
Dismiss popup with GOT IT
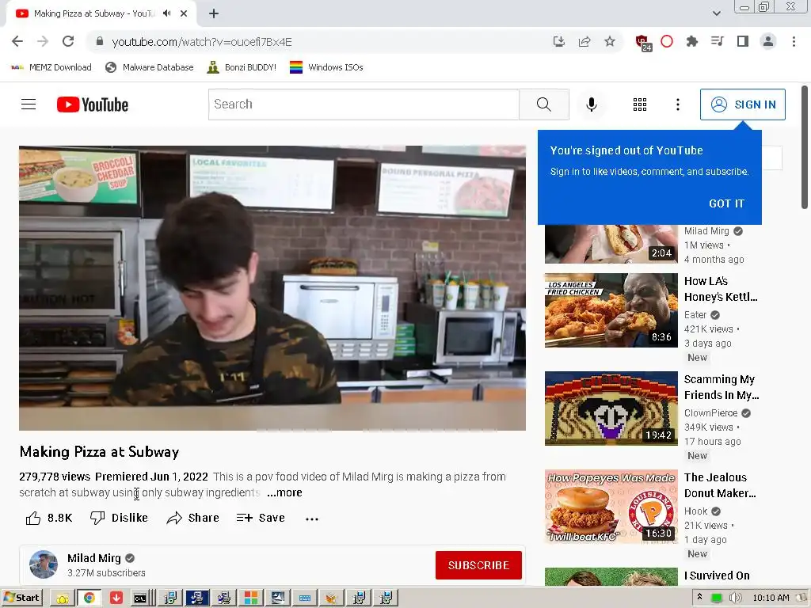click(726, 203)
